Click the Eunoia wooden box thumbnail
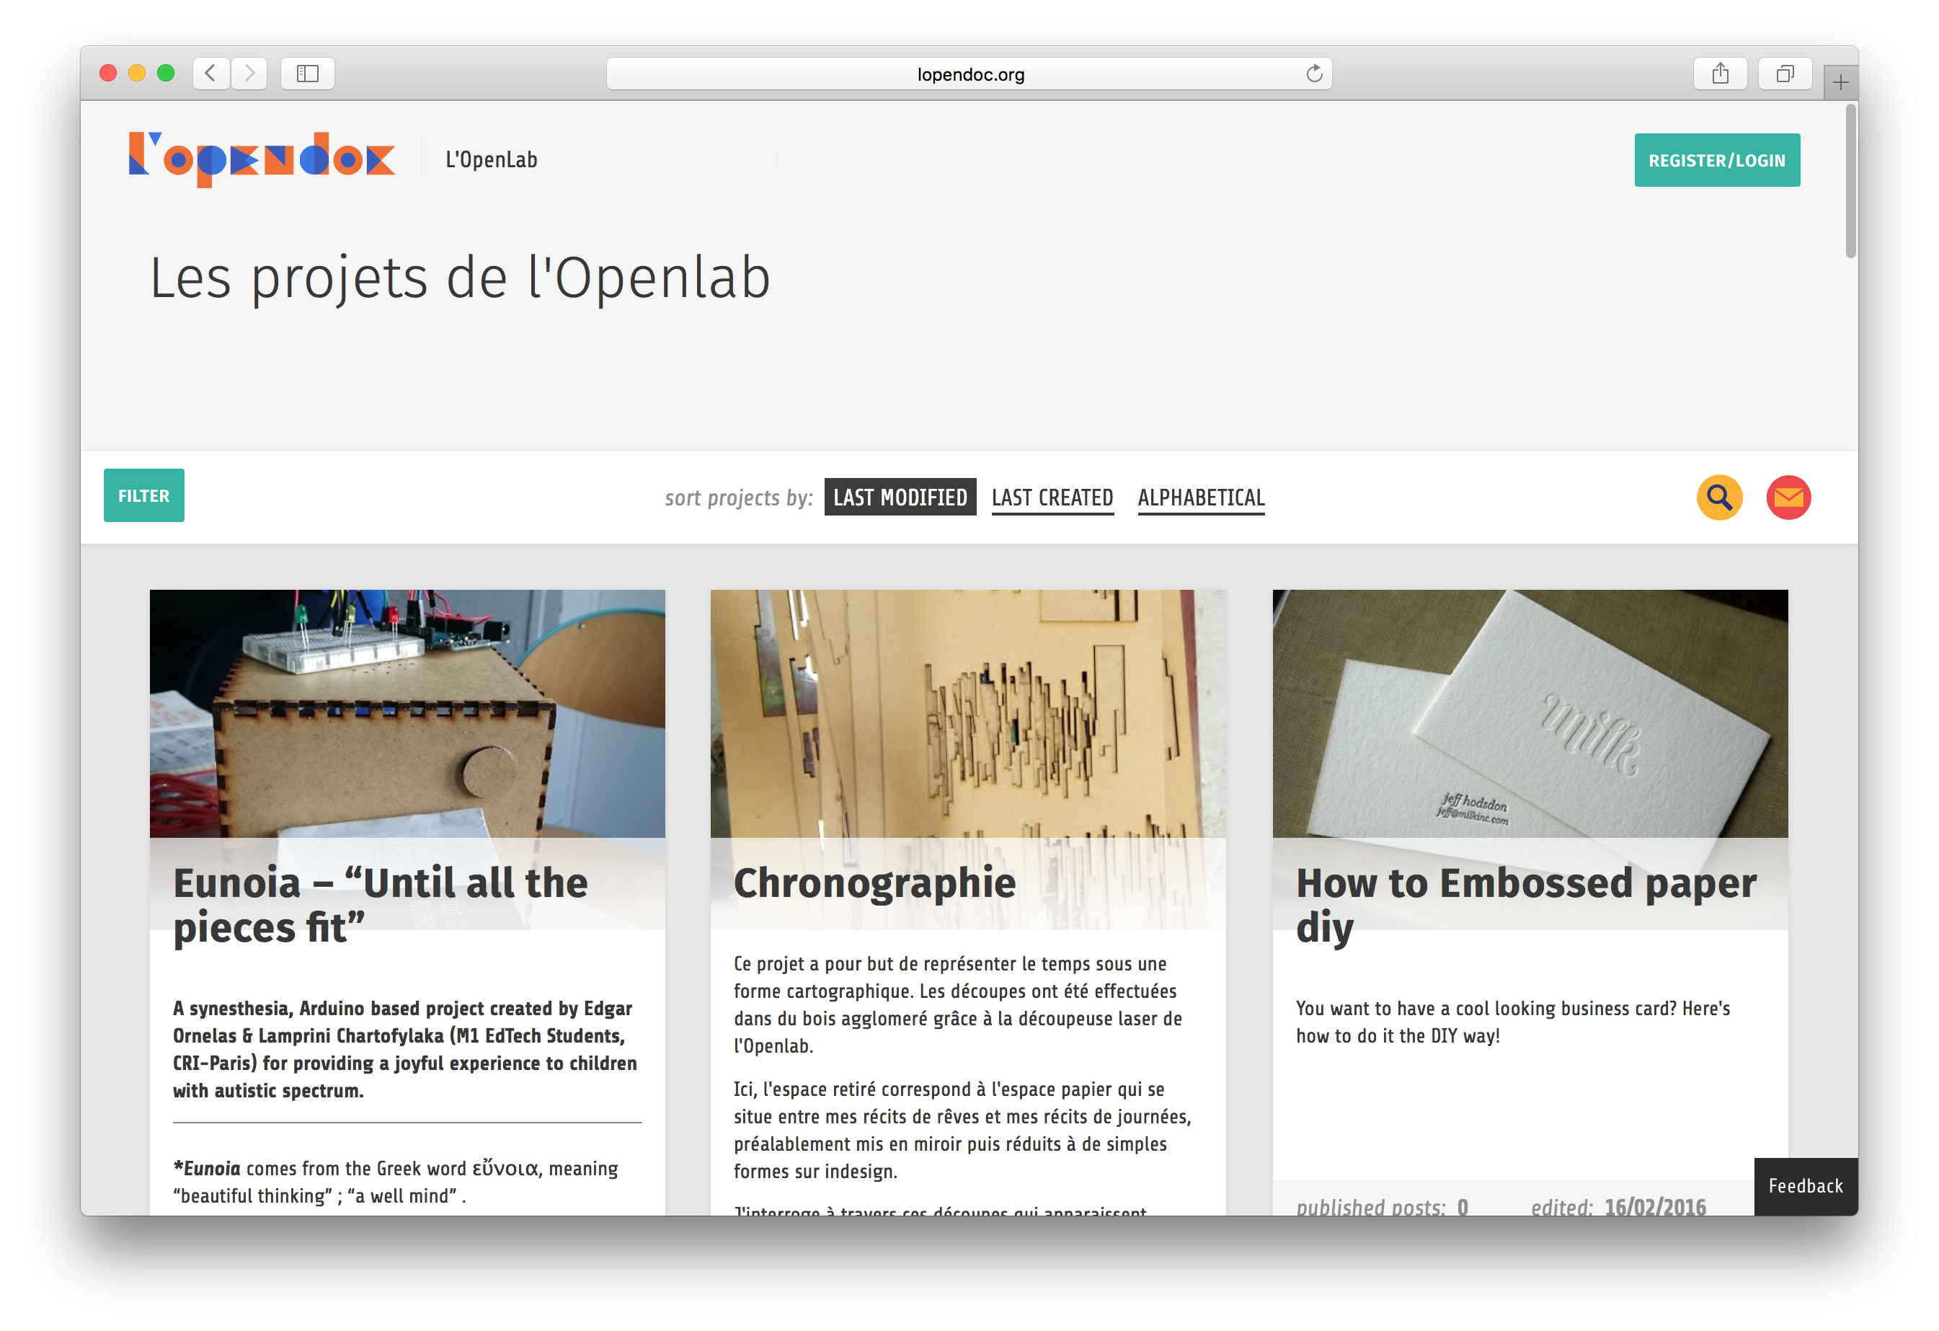 coord(407,714)
